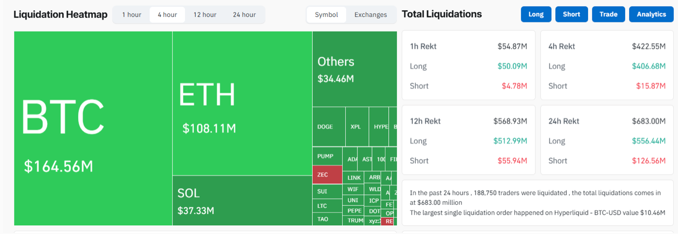Click the Others $34.46M tile

pos(354,69)
